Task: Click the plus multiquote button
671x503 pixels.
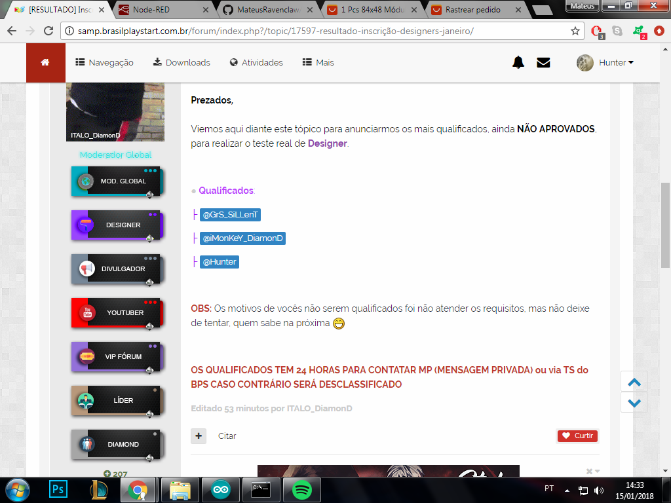Action: pos(199,436)
